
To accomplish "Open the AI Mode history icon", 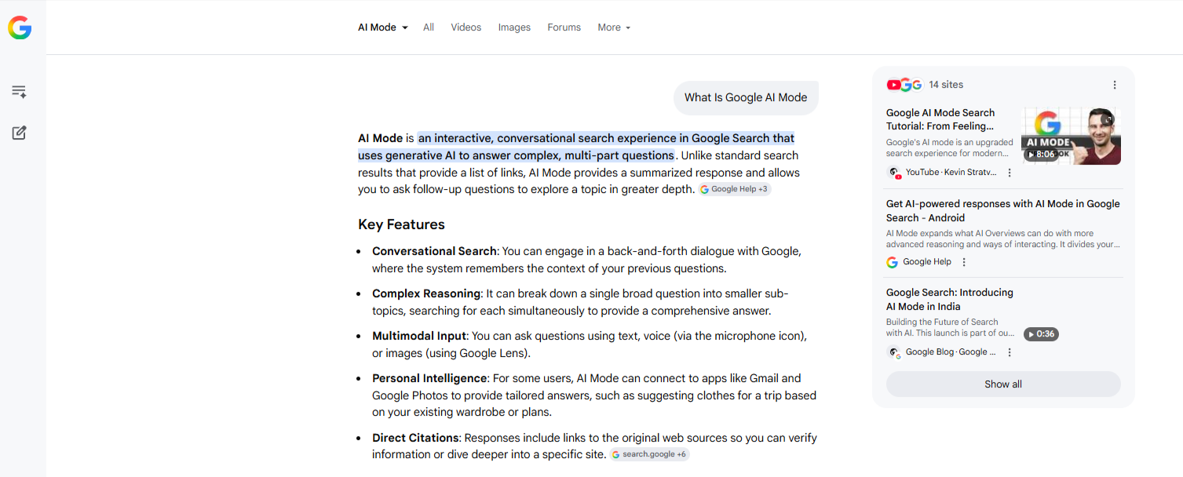I will click(20, 92).
